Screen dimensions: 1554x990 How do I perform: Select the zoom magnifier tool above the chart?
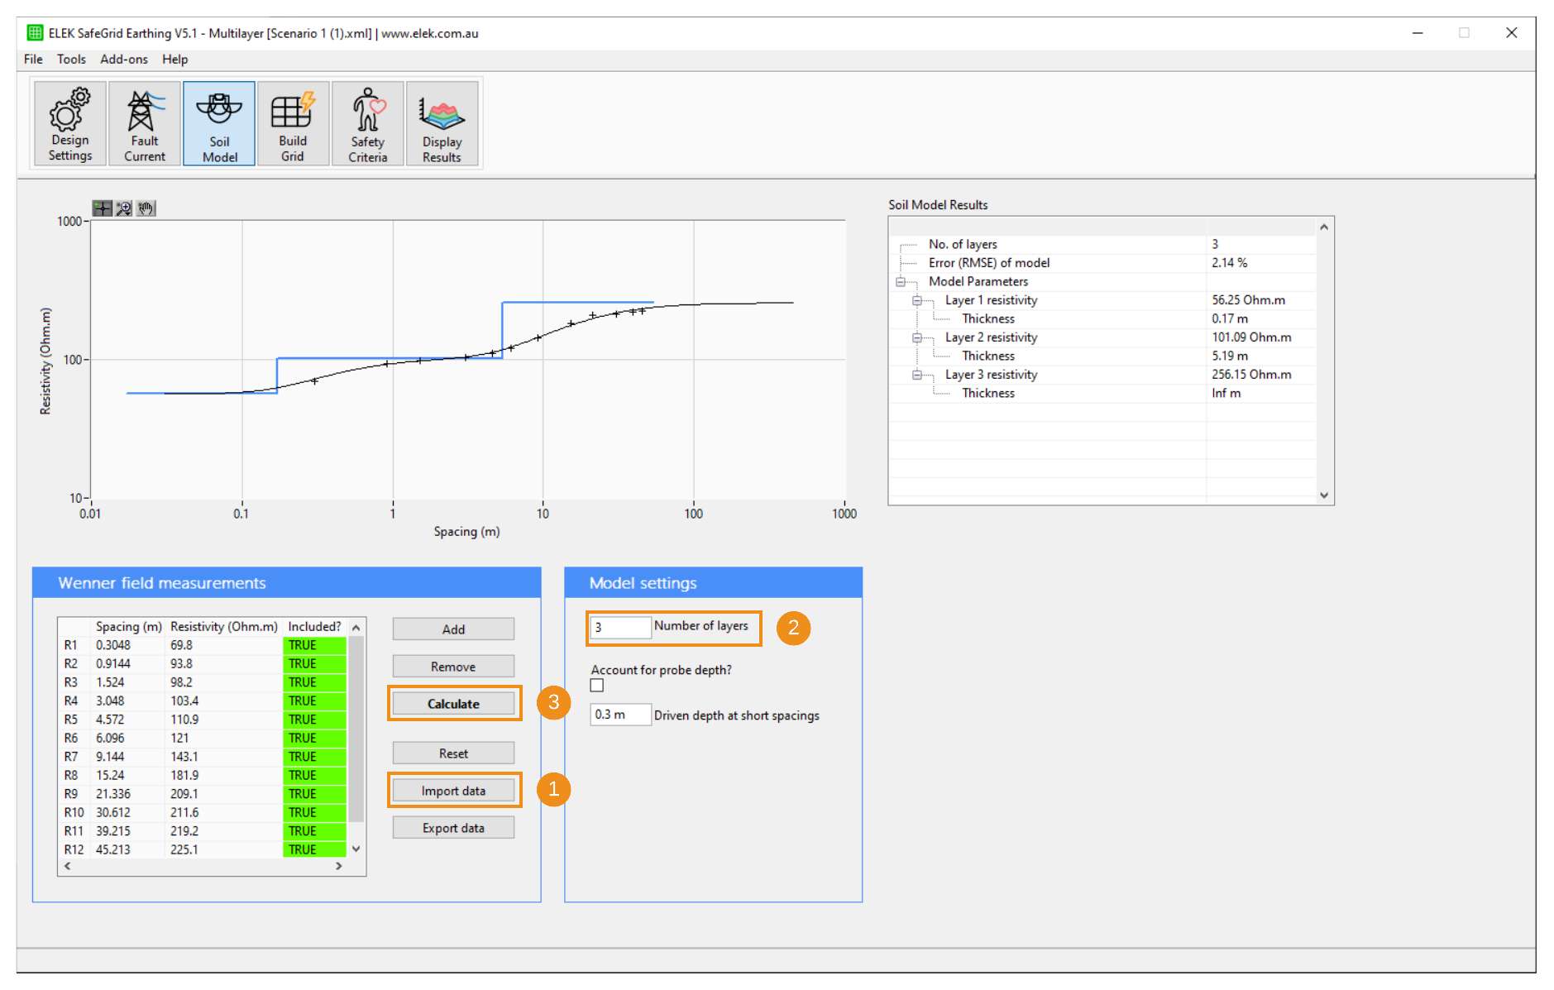122,208
